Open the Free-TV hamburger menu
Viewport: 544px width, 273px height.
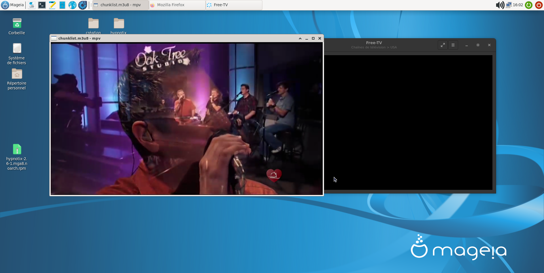(x=453, y=45)
